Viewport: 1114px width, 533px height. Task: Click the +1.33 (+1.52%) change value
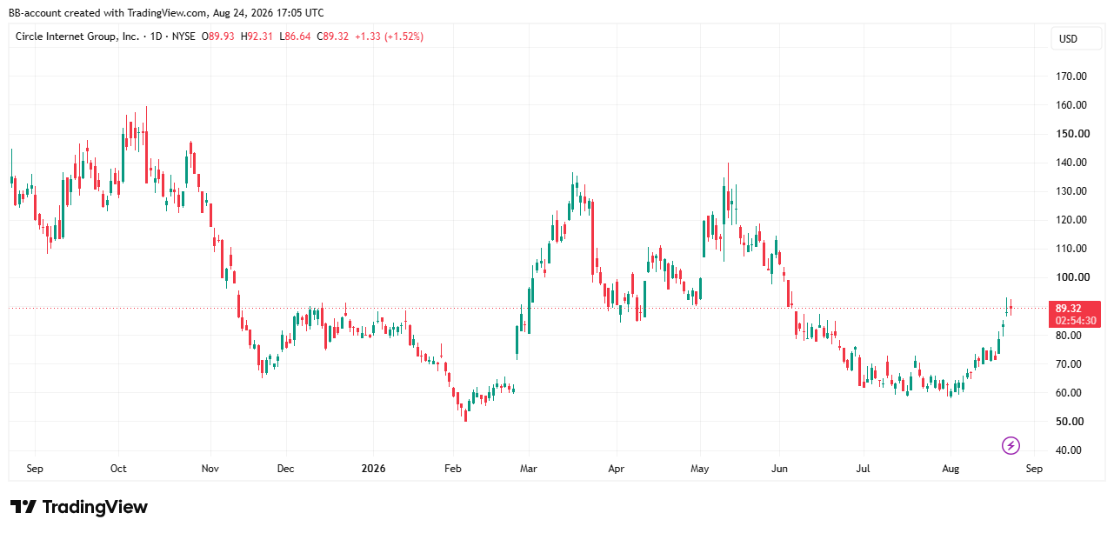388,37
